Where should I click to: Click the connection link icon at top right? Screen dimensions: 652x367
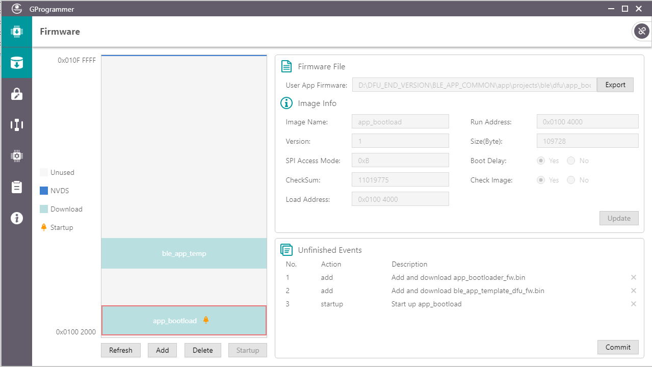[x=641, y=31]
